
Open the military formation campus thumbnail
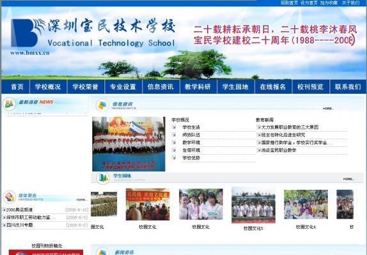click(x=104, y=205)
